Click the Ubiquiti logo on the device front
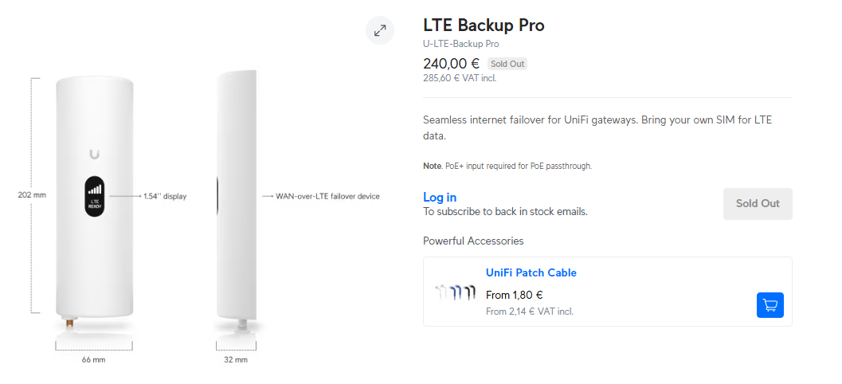This screenshot has width=842, height=384. 95,153
